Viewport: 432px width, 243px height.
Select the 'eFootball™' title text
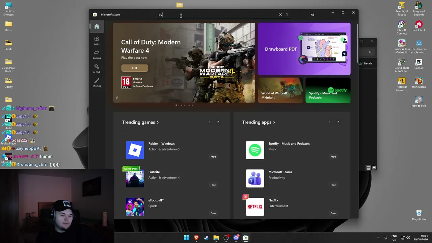(156, 200)
